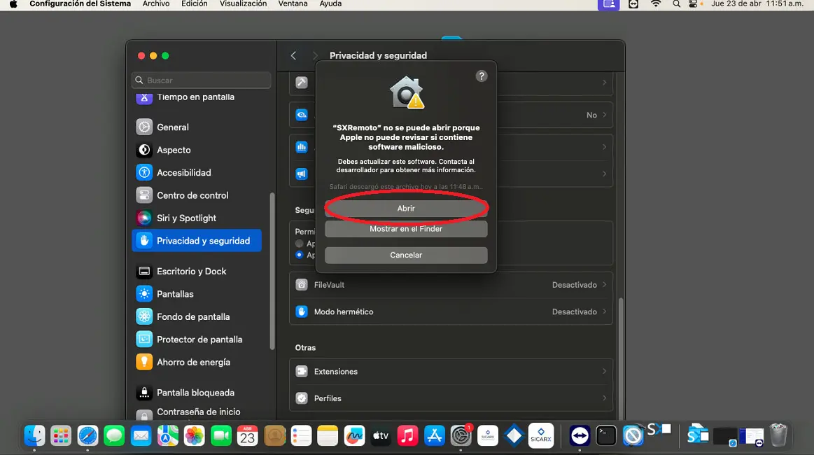Click the main pane scrollbar
Image resolution: width=814 pixels, height=455 pixels.
[x=620, y=358]
